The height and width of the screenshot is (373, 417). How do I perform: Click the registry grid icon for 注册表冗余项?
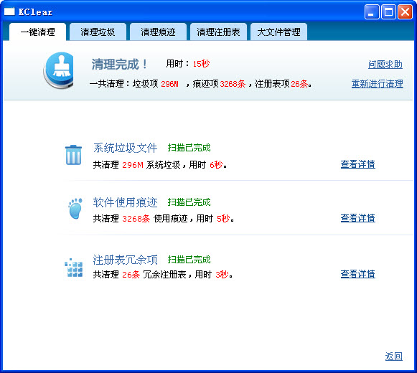coord(74,268)
